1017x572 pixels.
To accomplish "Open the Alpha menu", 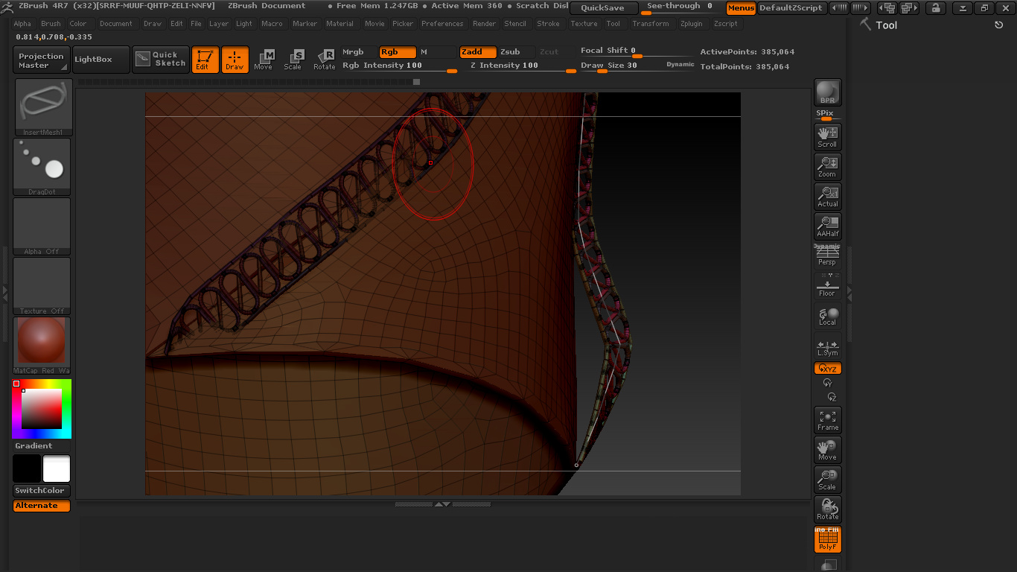I will (23, 24).
